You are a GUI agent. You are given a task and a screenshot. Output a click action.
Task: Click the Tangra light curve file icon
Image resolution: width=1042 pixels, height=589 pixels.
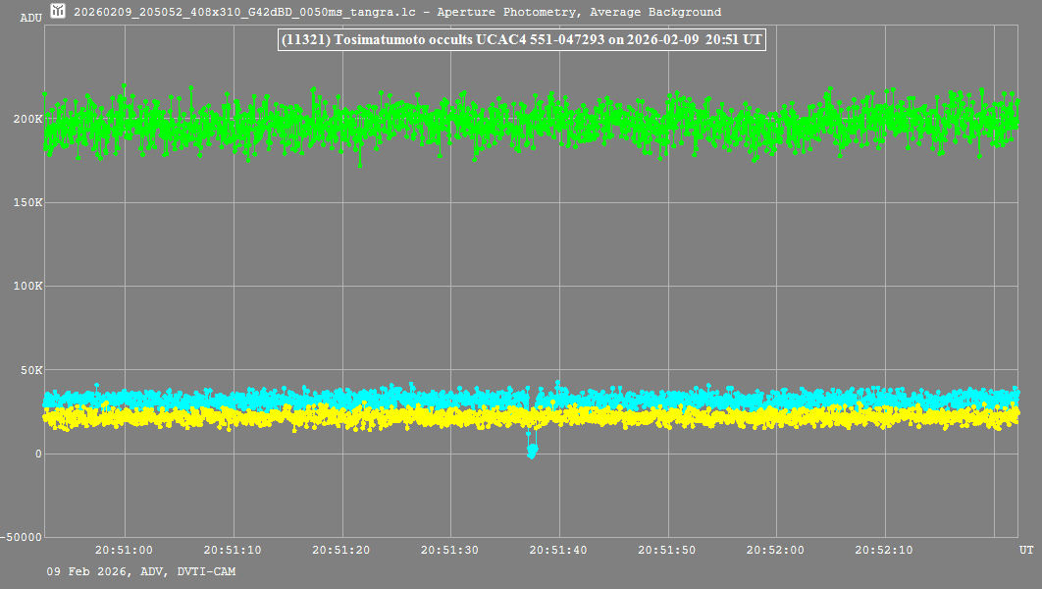tap(58, 12)
